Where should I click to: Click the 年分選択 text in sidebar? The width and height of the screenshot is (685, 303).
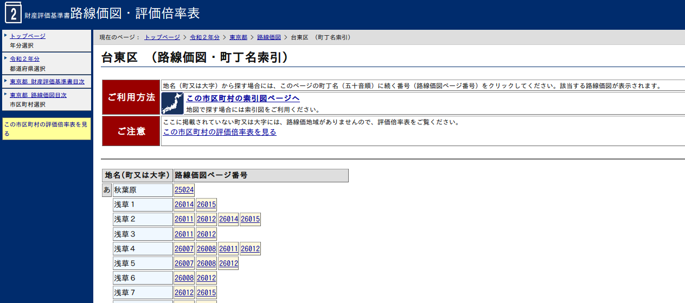22,45
